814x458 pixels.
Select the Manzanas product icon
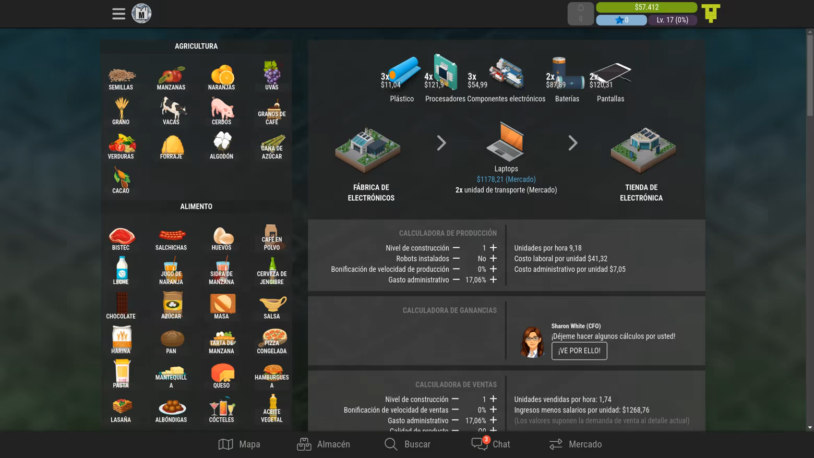coord(171,78)
